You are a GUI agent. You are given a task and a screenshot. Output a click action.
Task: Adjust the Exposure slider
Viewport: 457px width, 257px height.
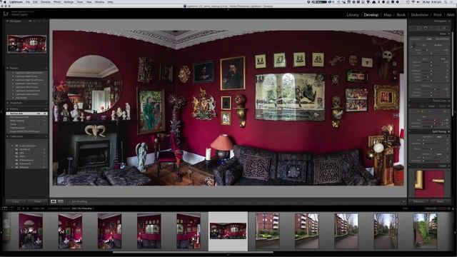pyautogui.click(x=431, y=62)
